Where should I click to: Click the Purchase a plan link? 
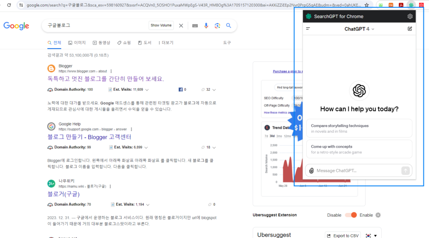[x=287, y=72]
